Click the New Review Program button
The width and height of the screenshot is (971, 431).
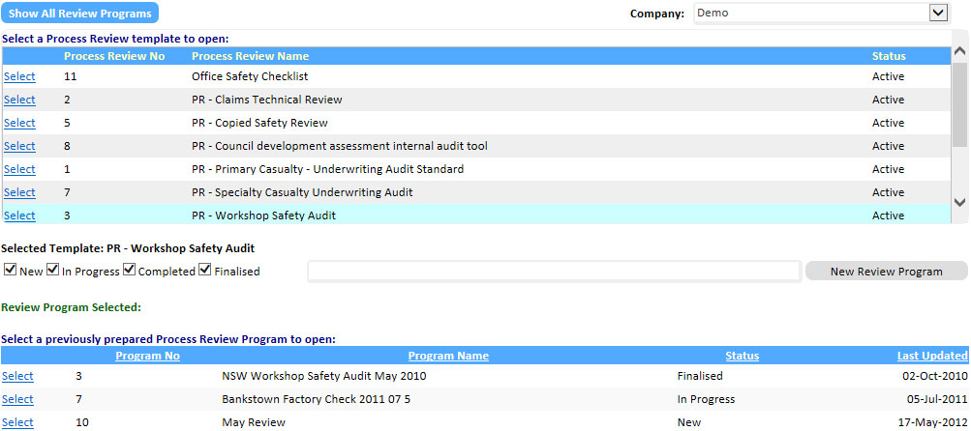[886, 272]
